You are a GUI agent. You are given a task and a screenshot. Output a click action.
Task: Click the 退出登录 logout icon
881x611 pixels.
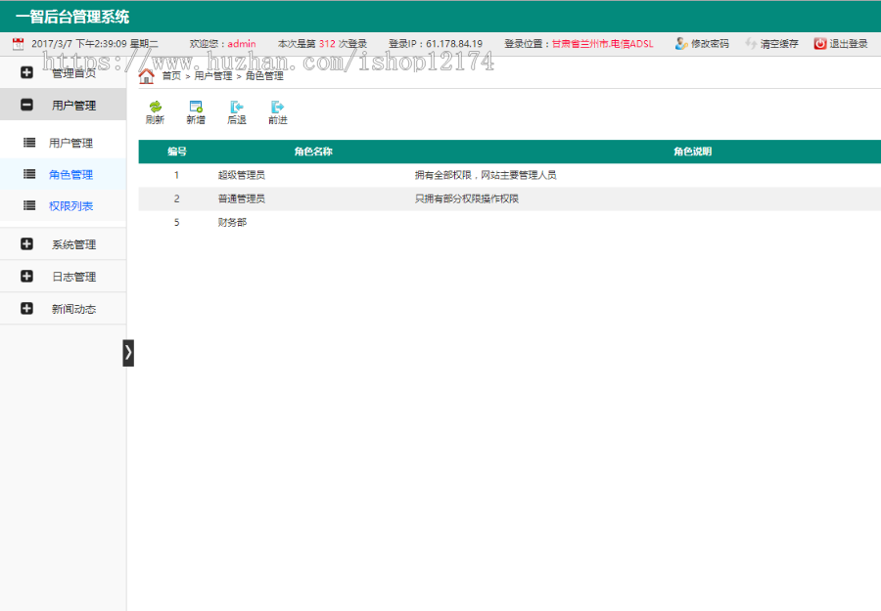pos(820,43)
